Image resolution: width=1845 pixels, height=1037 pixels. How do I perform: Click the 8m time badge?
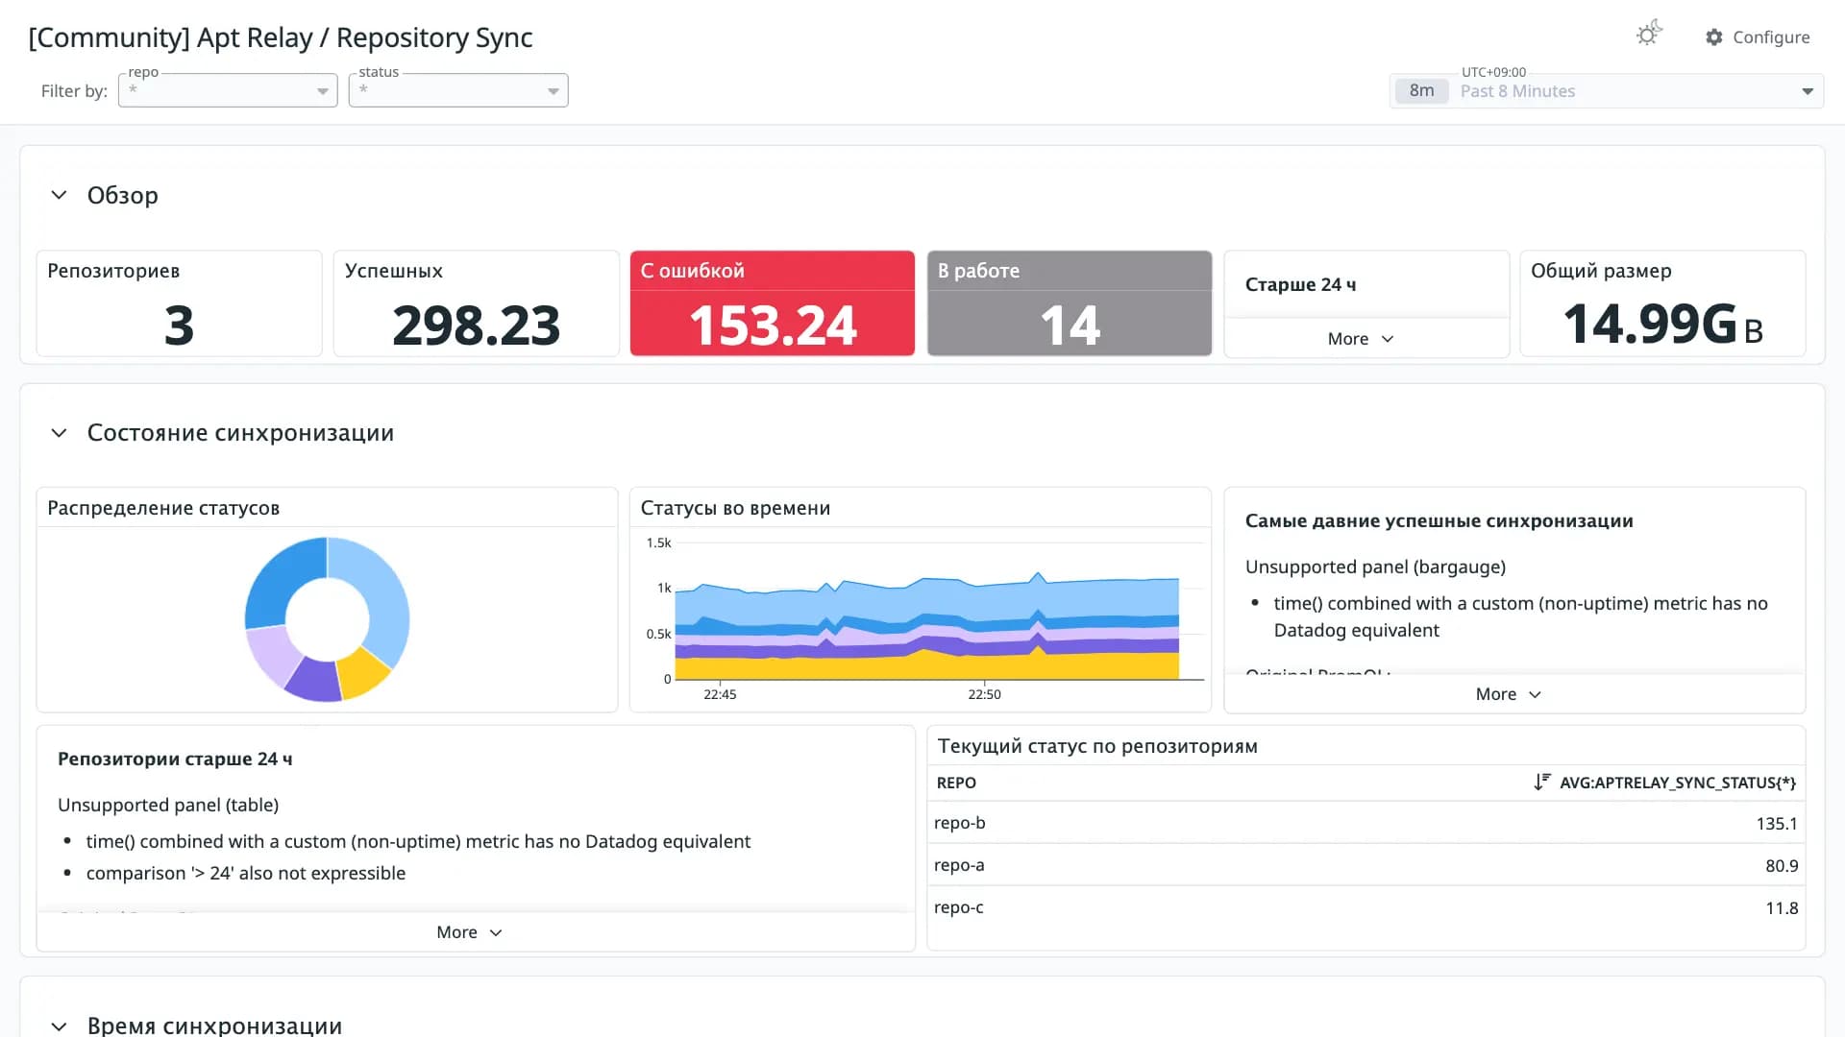[1422, 91]
